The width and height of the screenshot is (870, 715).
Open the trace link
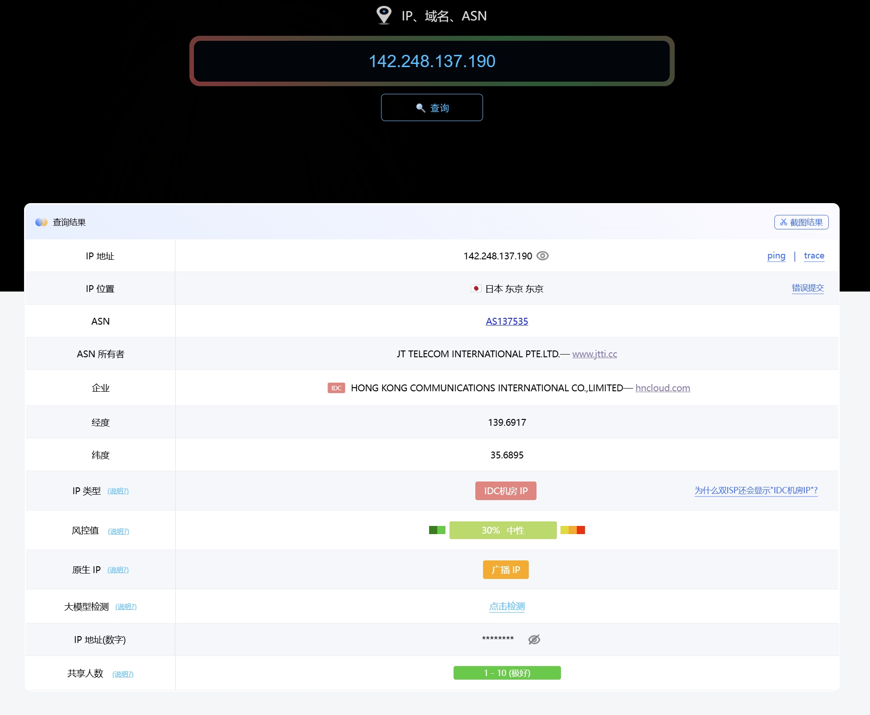pos(814,256)
